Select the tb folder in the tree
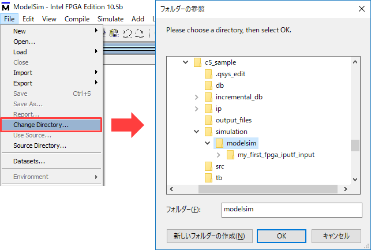 [219, 177]
